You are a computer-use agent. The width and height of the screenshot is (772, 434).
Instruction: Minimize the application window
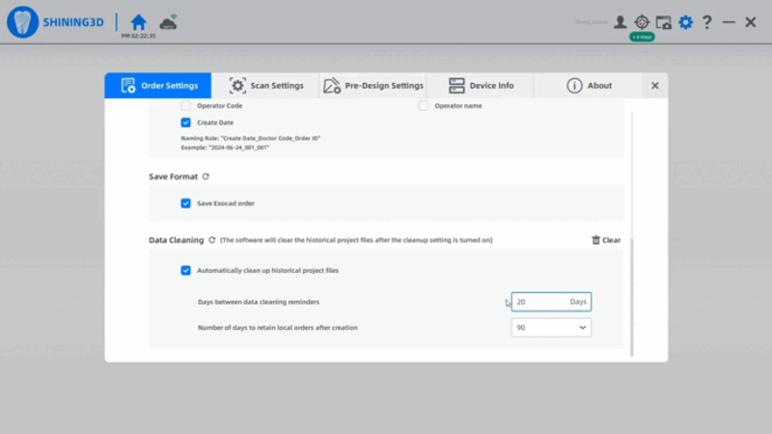(x=729, y=22)
